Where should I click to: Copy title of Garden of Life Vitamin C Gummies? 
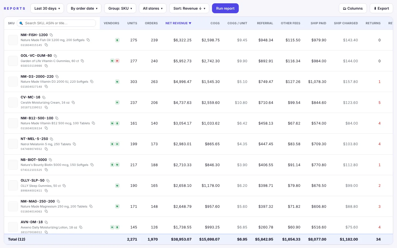(82, 61)
